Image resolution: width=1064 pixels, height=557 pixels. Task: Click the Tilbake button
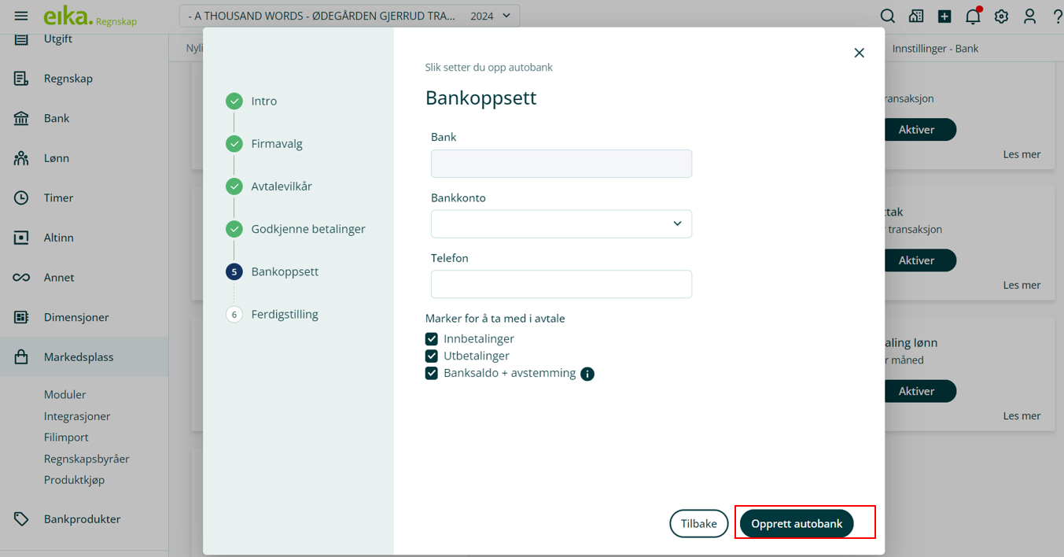click(698, 524)
